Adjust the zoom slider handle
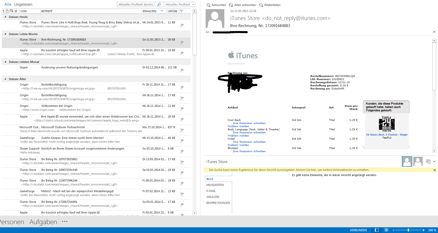The height and width of the screenshot is (233, 438). click(408, 230)
